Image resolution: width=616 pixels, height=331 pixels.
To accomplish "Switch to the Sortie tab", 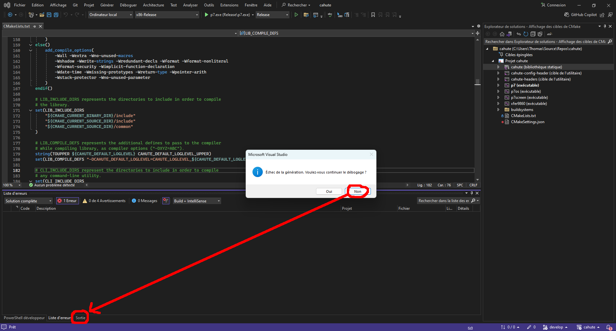I will 81,318.
